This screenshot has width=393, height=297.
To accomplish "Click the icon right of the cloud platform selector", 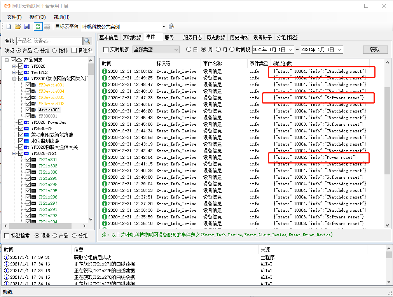I will click(170, 26).
